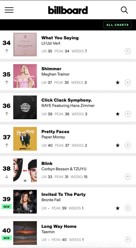This screenshot has height=248, width=136.
Task: Expand Blink entry plus icon
Action: pos(128,177)
